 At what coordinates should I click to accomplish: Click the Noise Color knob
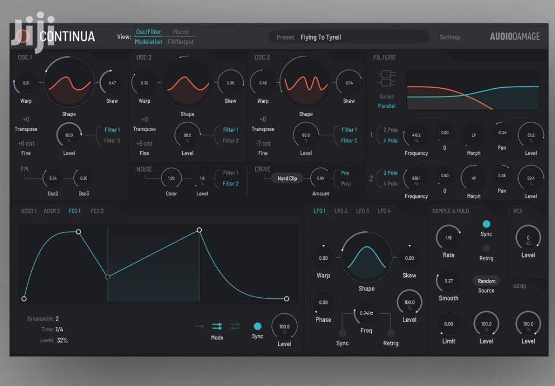pyautogui.click(x=172, y=178)
